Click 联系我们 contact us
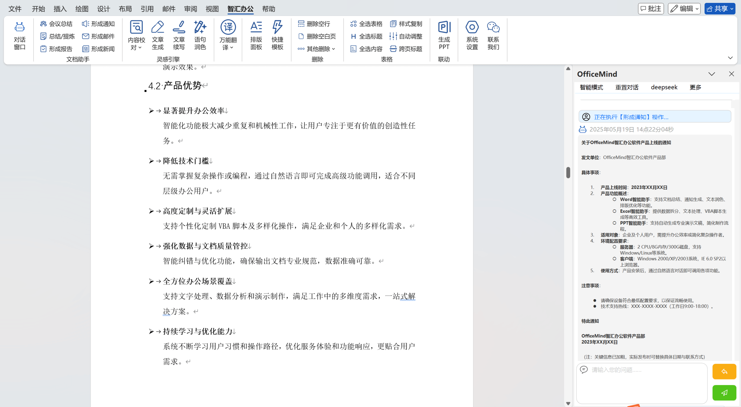Viewport: 741px width, 407px height. 493,35
